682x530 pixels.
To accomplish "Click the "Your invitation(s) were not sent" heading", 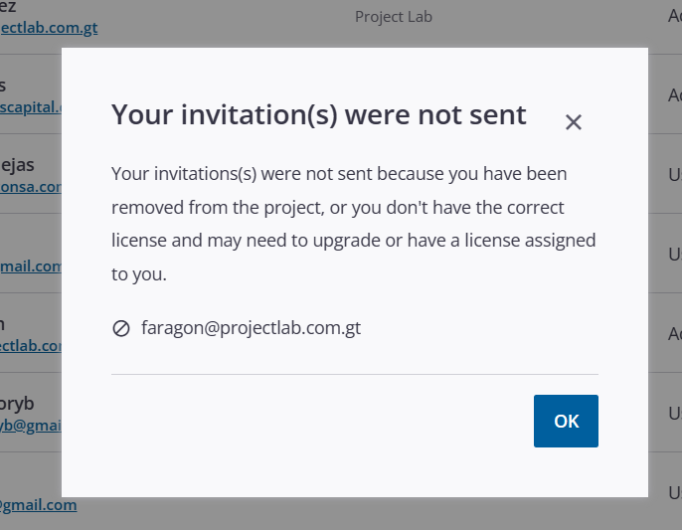I will pyautogui.click(x=318, y=114).
